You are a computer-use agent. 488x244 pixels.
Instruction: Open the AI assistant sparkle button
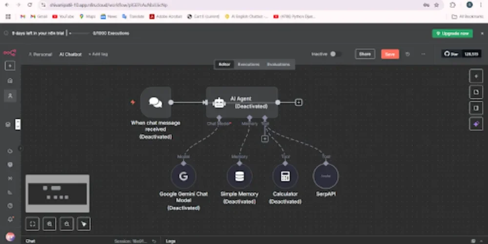click(x=476, y=124)
